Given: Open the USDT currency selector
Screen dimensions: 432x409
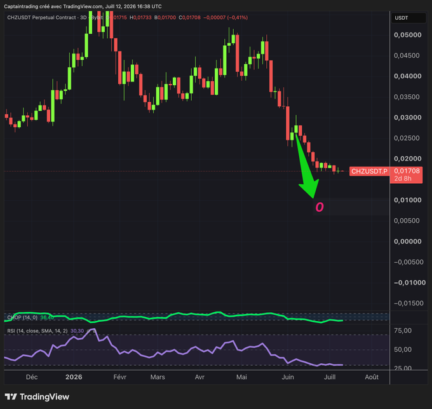Looking at the screenshot, I should pyautogui.click(x=408, y=18).
